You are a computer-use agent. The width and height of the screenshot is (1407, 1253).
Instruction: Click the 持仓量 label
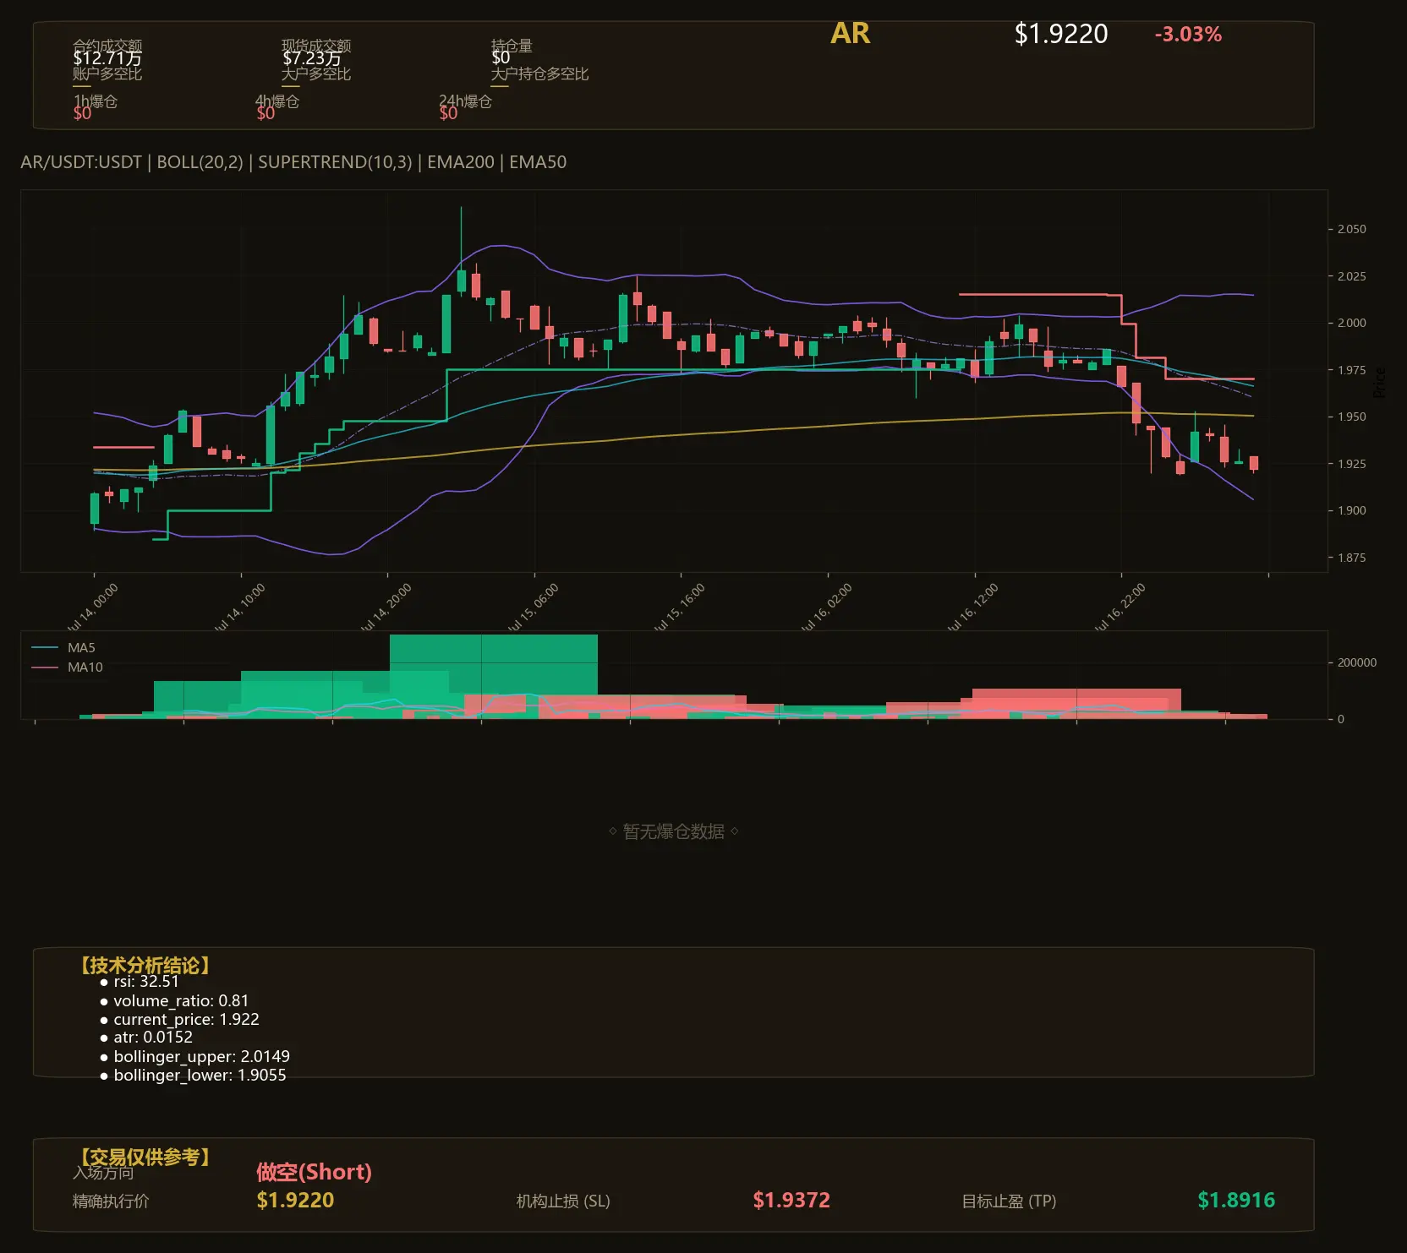[x=512, y=46]
